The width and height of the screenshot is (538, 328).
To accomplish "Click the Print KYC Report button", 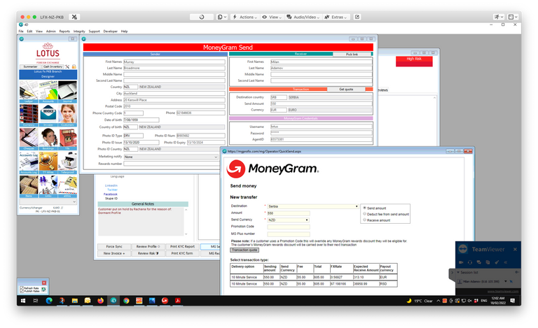I will click(182, 246).
